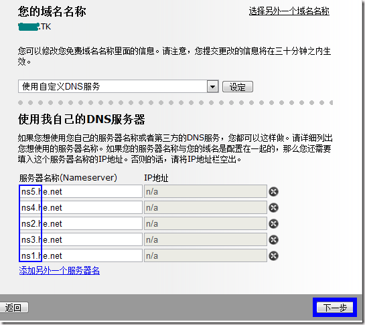Click IP address field beside ns1.he.net

(206, 255)
